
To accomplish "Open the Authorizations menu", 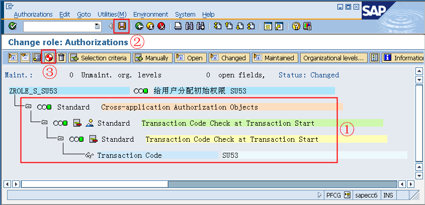I will click(x=33, y=15).
